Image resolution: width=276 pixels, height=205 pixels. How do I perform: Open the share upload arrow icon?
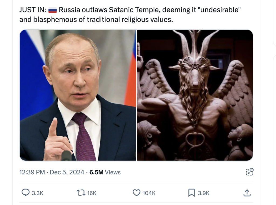247,193
